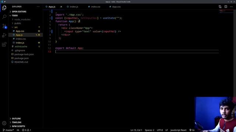Open Explorer more actions ellipsis
Viewport: 236px width, 132px height.
38,7
